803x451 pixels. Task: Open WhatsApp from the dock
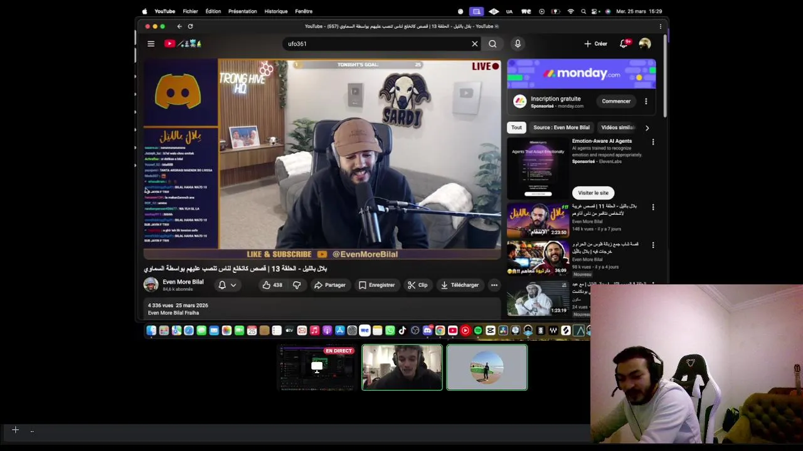[x=390, y=331]
